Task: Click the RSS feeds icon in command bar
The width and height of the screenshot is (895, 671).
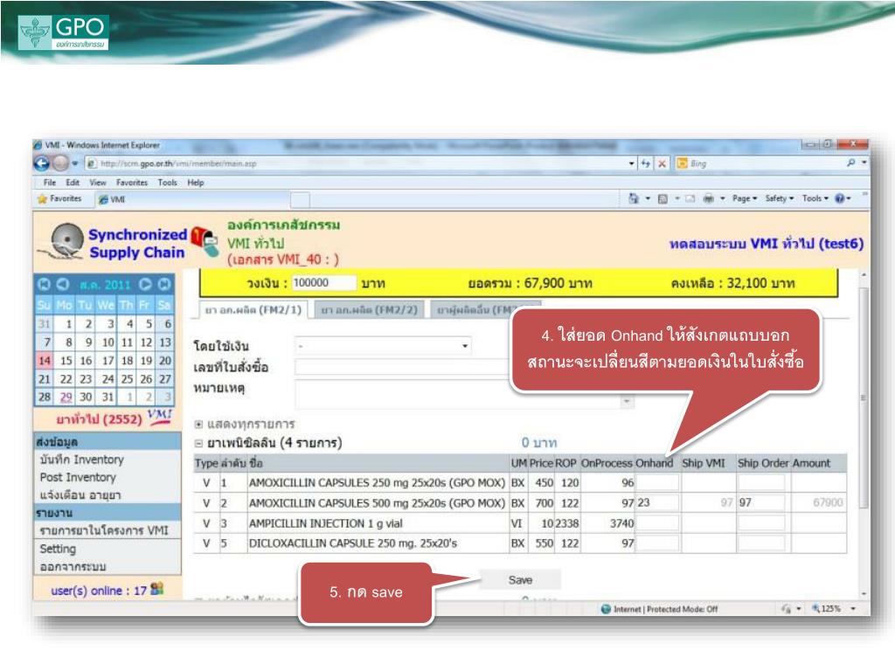Action: (663, 198)
